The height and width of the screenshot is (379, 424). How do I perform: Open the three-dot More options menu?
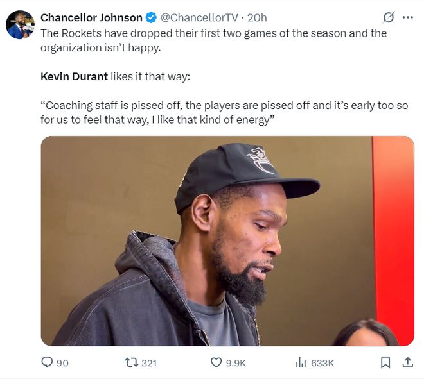coord(407,17)
